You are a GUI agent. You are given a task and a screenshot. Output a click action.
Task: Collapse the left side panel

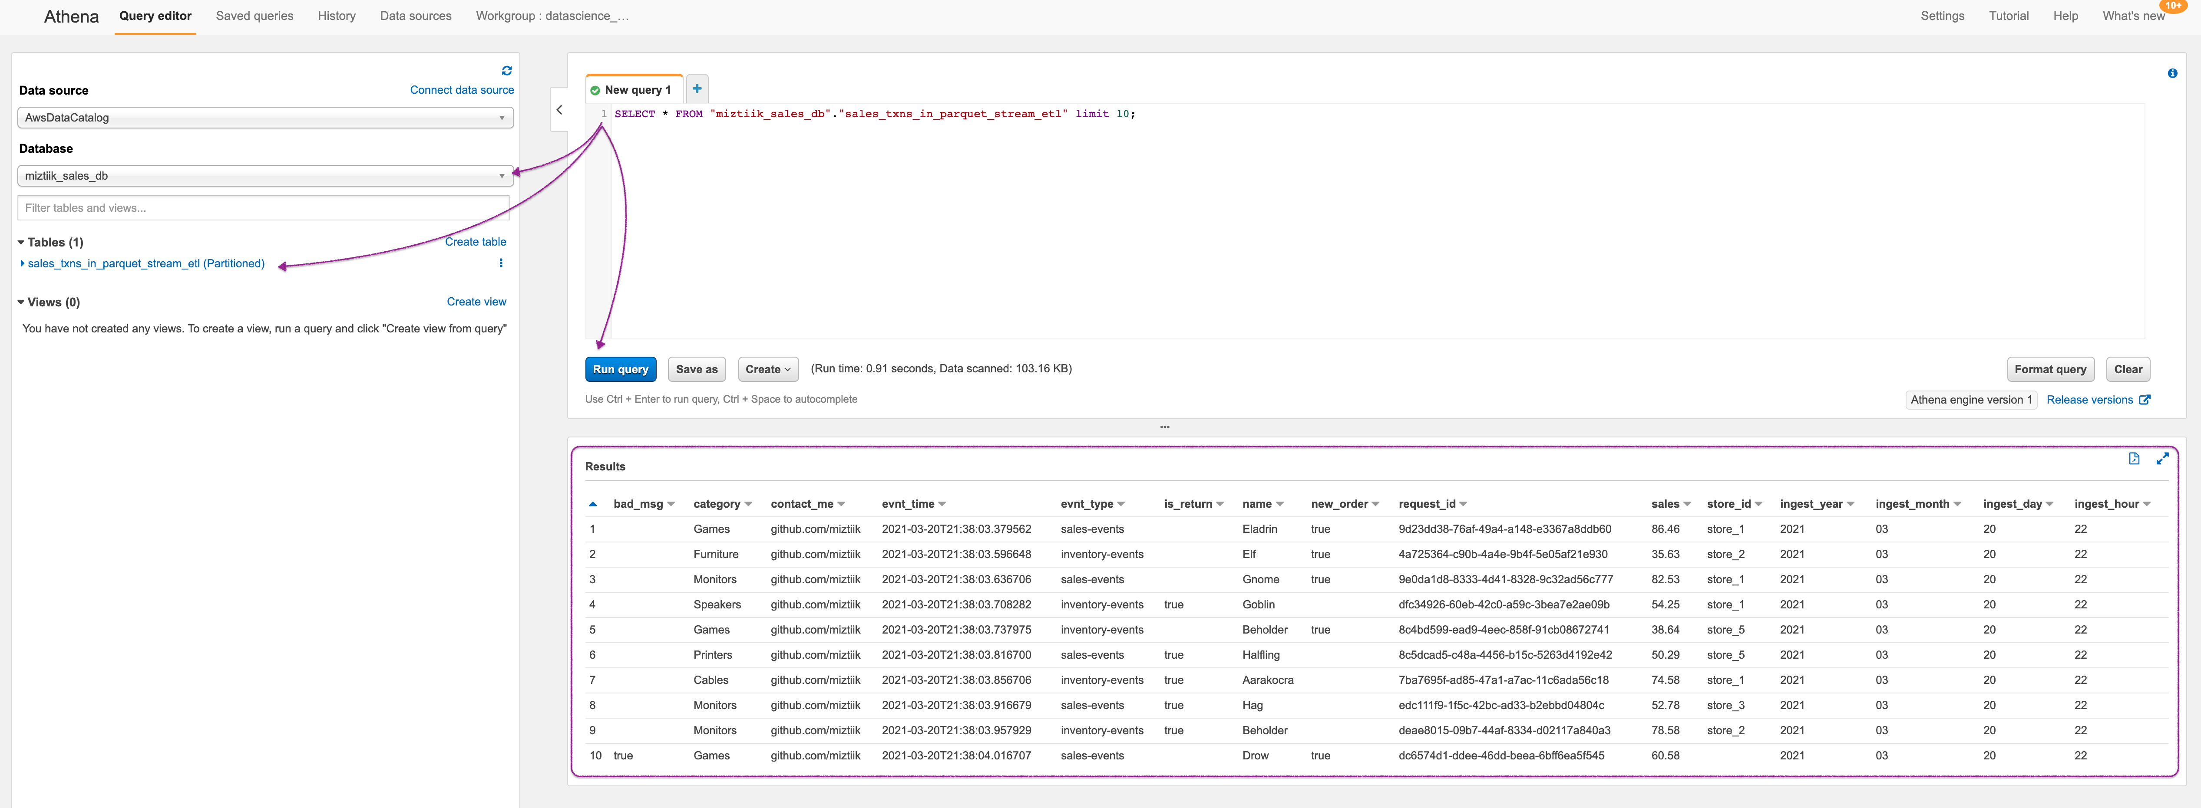click(x=560, y=110)
